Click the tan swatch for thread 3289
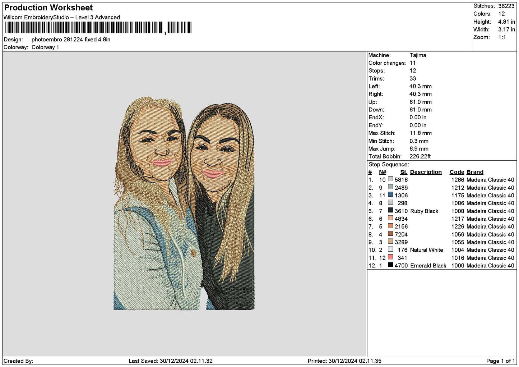This screenshot has height=367, width=519. click(390, 242)
